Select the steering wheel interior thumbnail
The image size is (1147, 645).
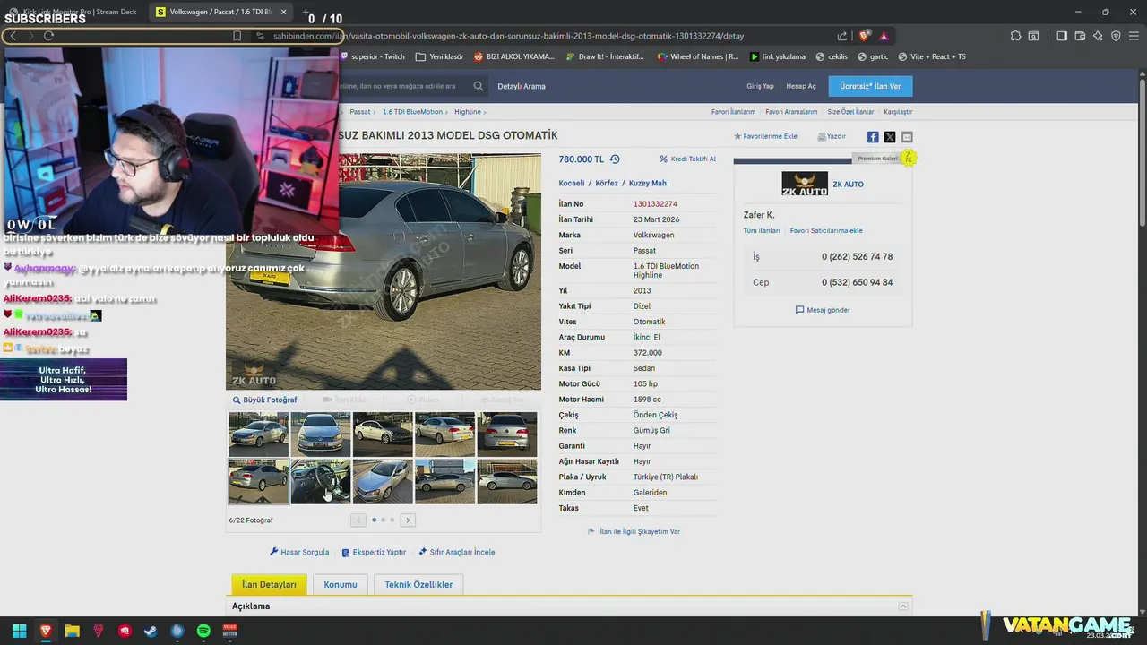tap(321, 482)
